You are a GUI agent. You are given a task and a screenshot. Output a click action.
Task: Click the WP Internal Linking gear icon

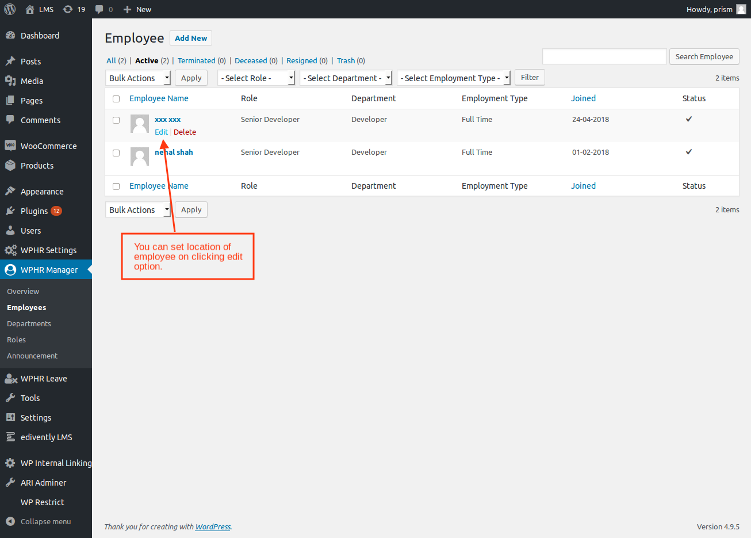point(10,463)
